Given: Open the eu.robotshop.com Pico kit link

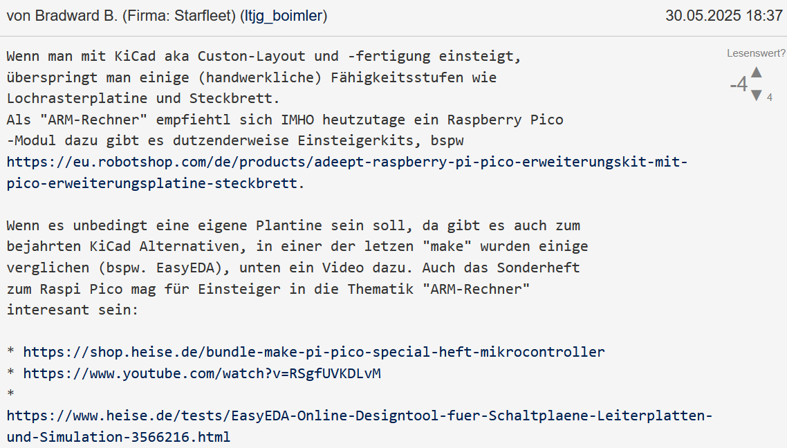Looking at the screenshot, I should point(347,173).
